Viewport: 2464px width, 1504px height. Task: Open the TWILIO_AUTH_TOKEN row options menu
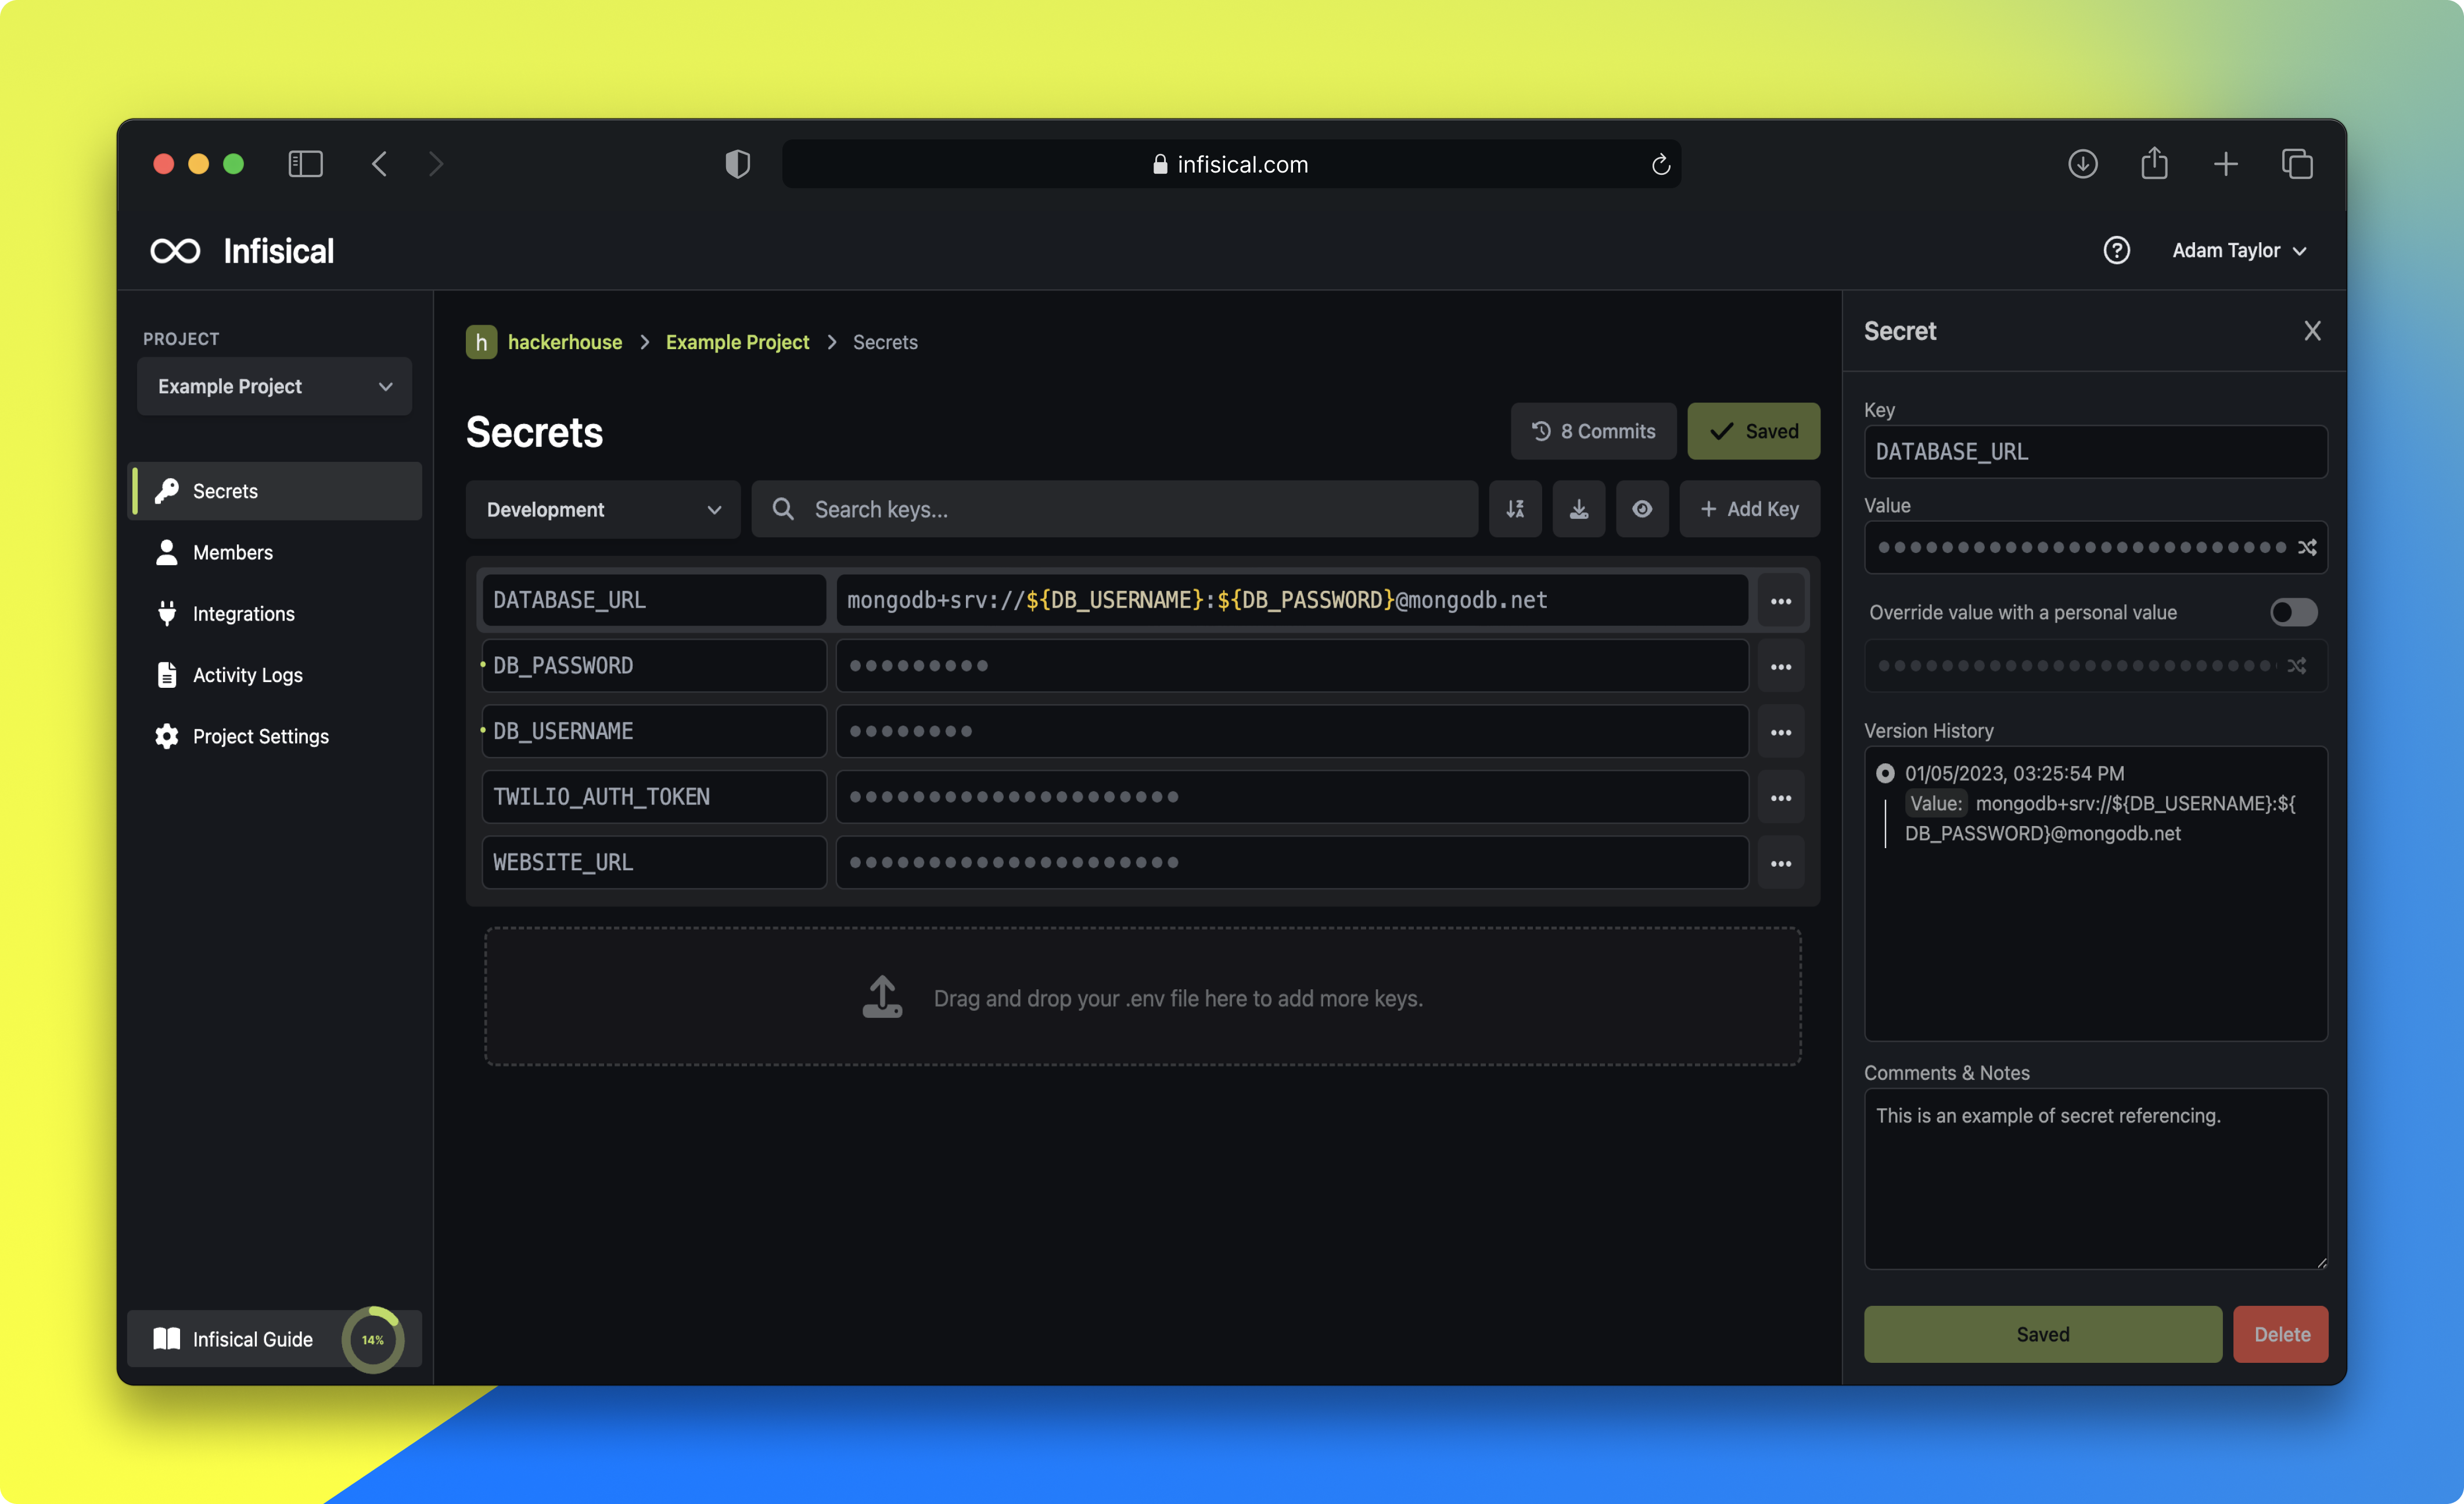tap(1780, 797)
